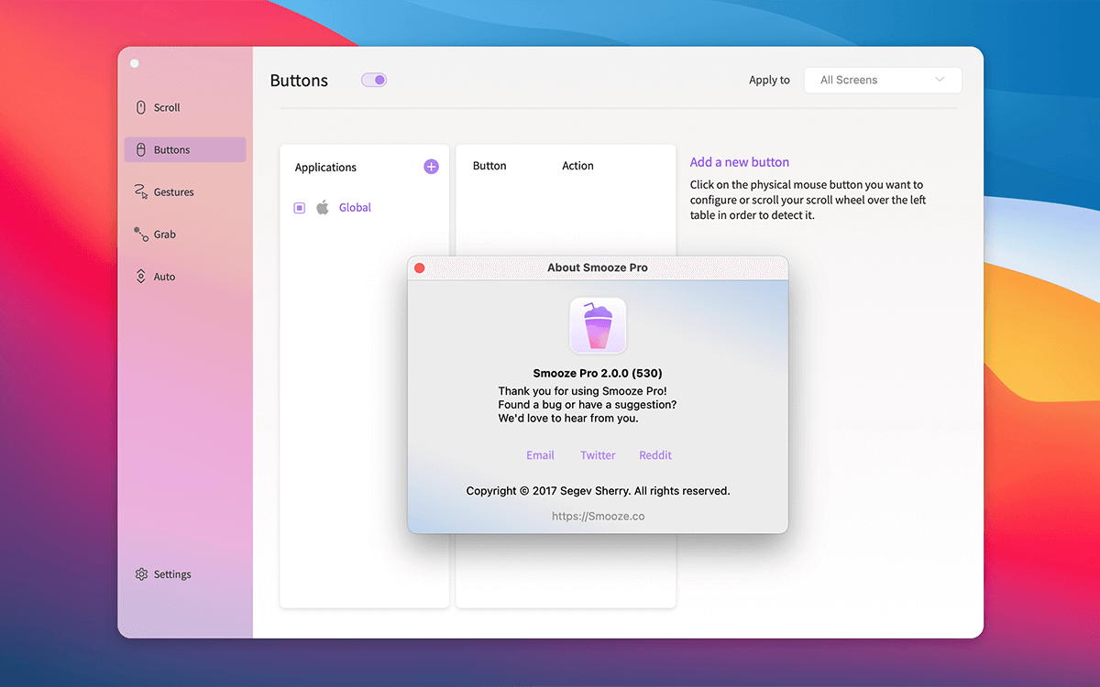Open the Gestures section
Screen dimensions: 1100x687
pos(185,192)
